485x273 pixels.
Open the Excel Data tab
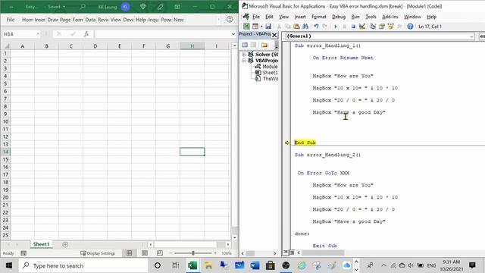point(90,20)
